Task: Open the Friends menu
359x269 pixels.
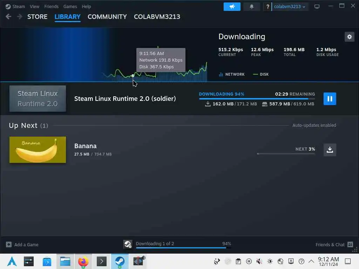Action: tap(51, 6)
